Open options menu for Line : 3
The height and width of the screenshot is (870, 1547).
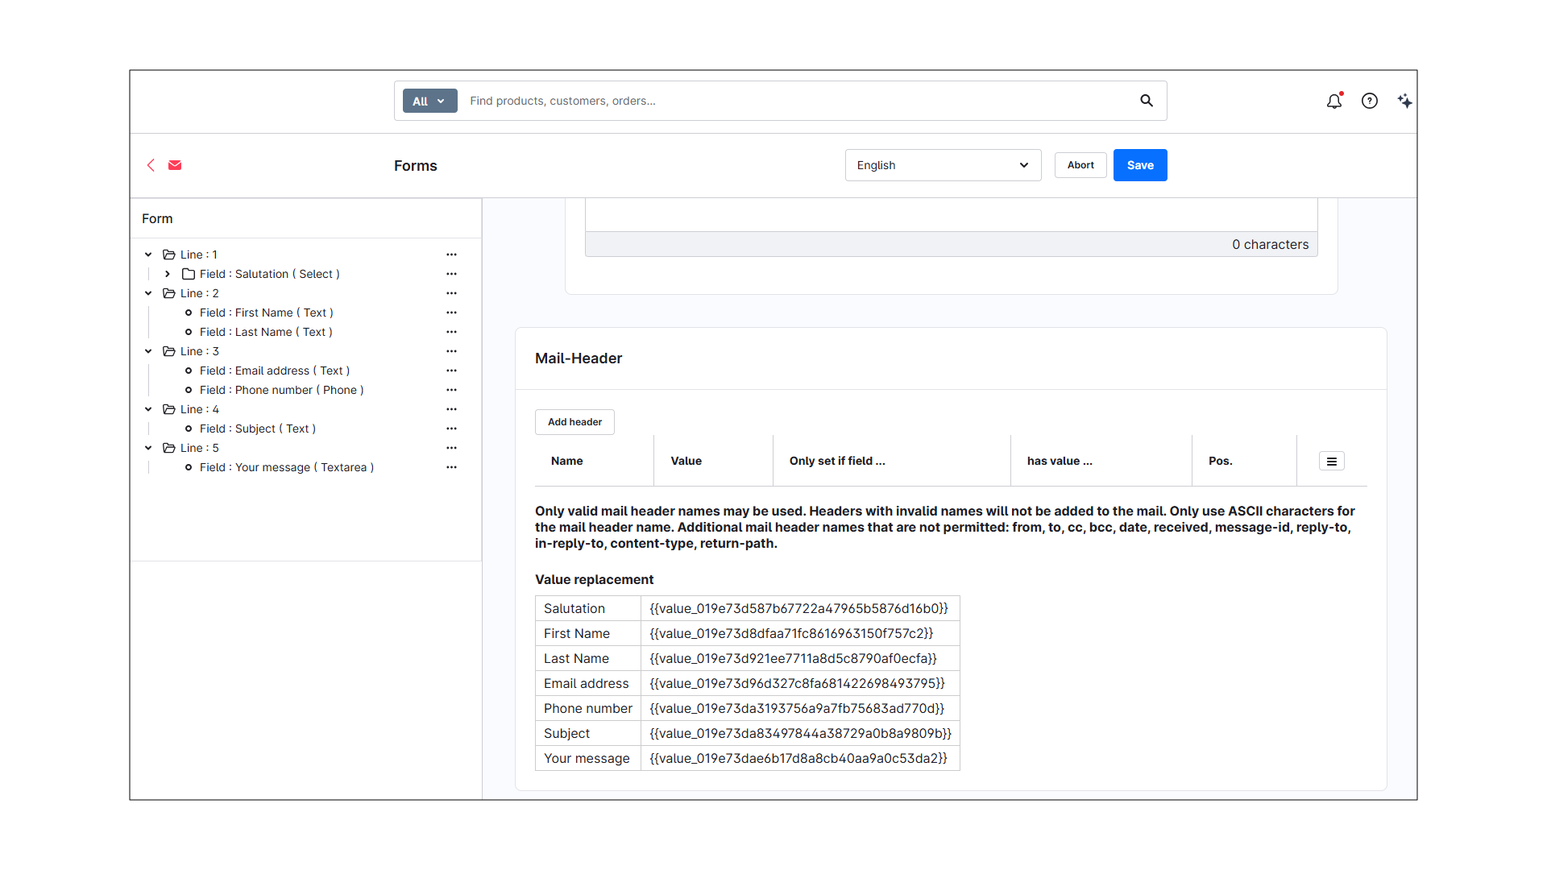(x=451, y=351)
